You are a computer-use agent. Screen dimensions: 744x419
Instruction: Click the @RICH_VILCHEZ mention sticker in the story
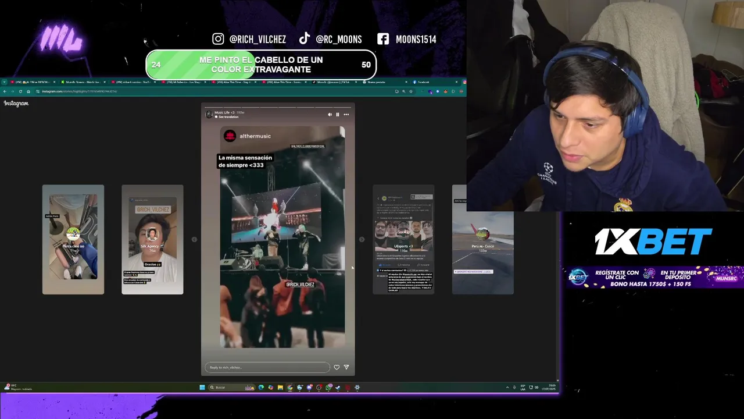pyautogui.click(x=300, y=285)
